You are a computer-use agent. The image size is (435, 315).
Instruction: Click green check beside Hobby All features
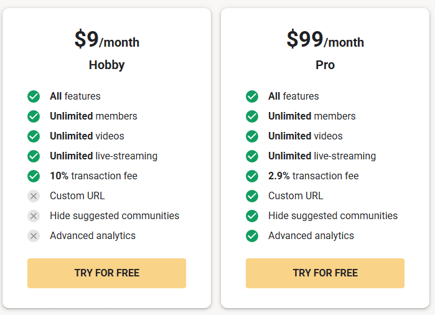[34, 96]
